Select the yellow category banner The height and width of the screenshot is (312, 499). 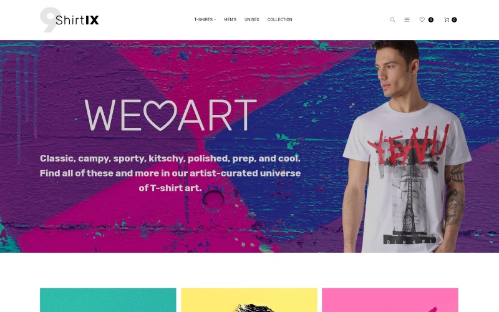(x=249, y=300)
